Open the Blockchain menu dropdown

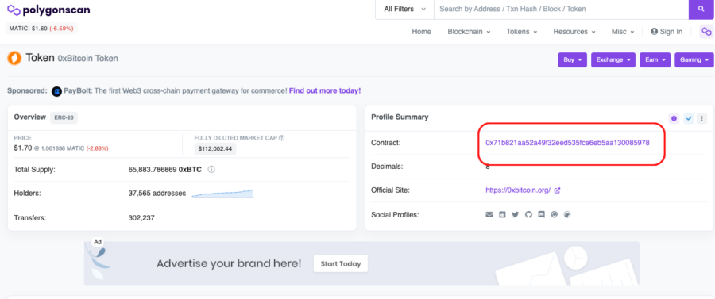click(469, 32)
